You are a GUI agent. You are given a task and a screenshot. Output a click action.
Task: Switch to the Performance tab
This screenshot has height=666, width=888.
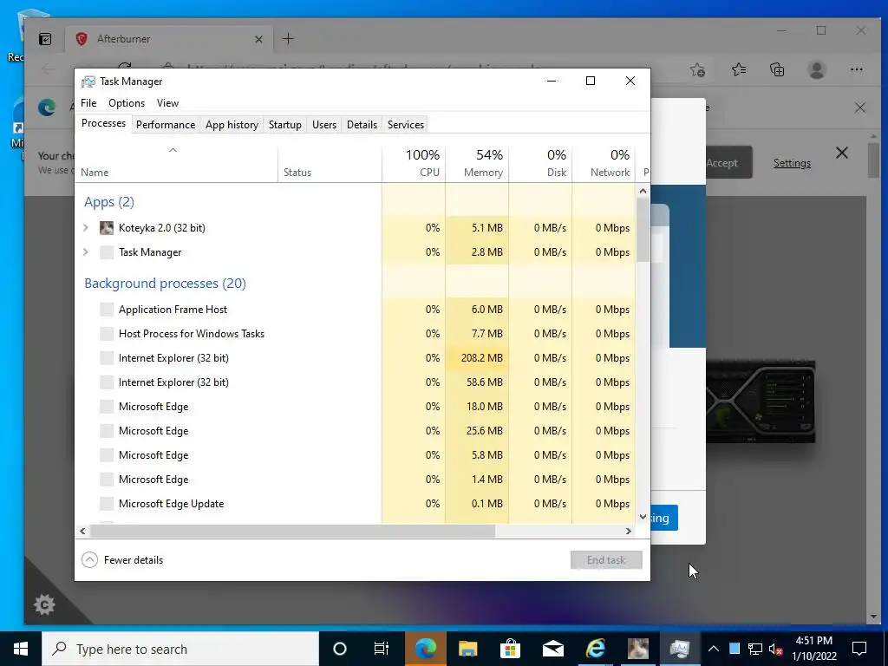pos(166,125)
